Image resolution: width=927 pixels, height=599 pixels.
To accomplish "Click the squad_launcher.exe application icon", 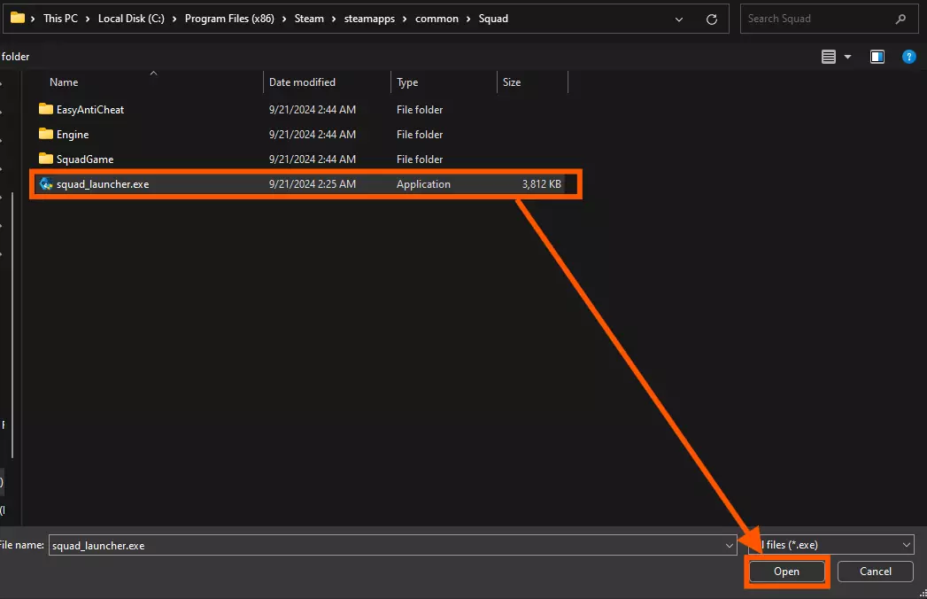I will tap(45, 183).
